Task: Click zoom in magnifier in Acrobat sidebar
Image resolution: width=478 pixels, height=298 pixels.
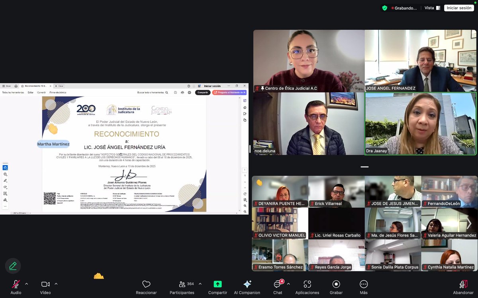Action: point(245,206)
